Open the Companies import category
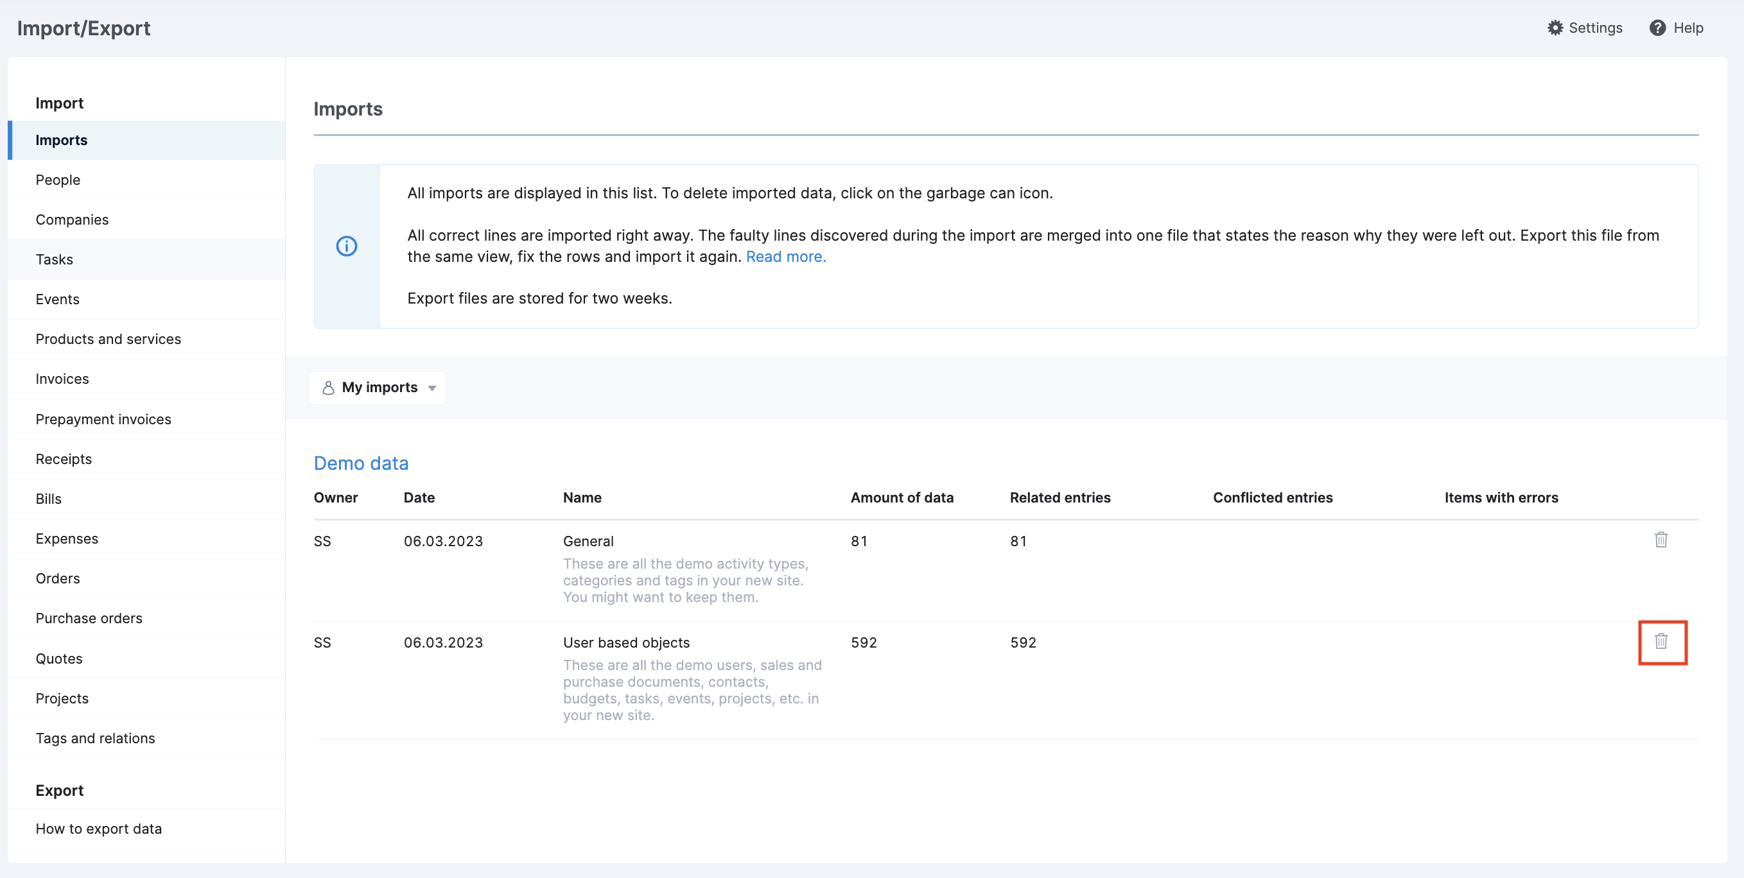 click(72, 219)
